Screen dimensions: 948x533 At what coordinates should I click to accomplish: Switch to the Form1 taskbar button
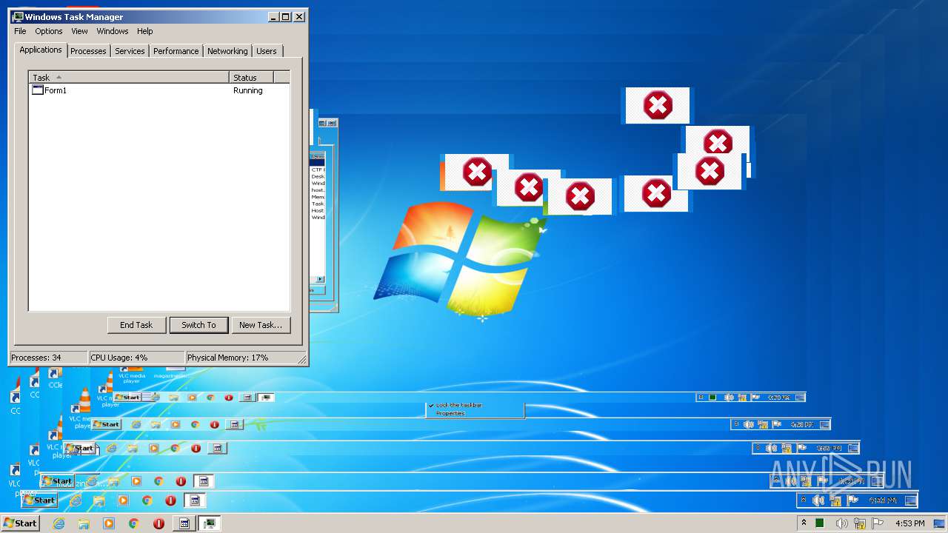[x=184, y=523]
